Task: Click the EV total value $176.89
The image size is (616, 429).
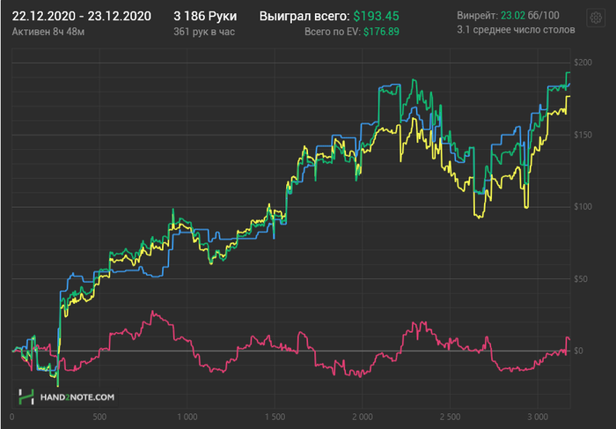Action: pyautogui.click(x=381, y=32)
